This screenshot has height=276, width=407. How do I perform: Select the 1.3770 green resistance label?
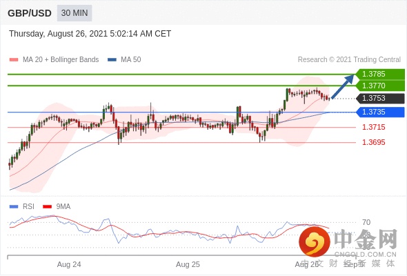click(380, 86)
